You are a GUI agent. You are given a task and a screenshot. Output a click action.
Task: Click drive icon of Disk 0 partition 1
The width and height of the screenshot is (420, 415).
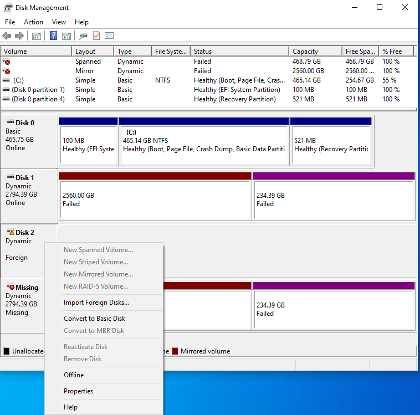6,90
